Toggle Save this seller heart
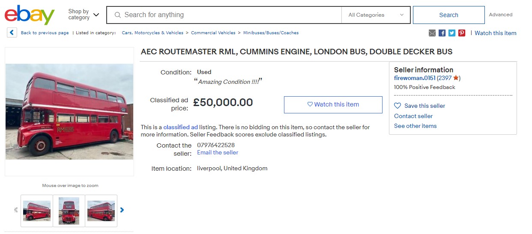The image size is (532, 234). pos(398,106)
